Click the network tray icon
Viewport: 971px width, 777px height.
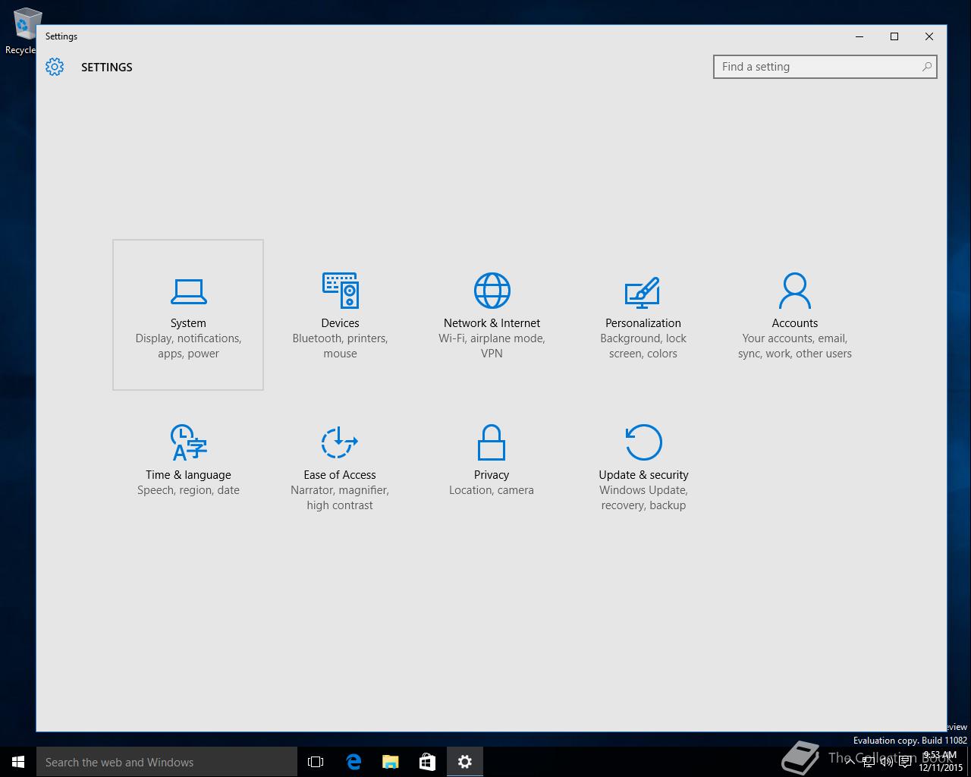point(869,762)
